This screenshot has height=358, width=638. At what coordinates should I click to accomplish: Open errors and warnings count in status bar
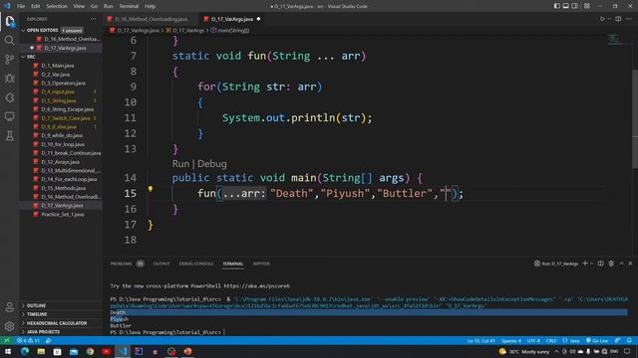[x=28, y=340]
